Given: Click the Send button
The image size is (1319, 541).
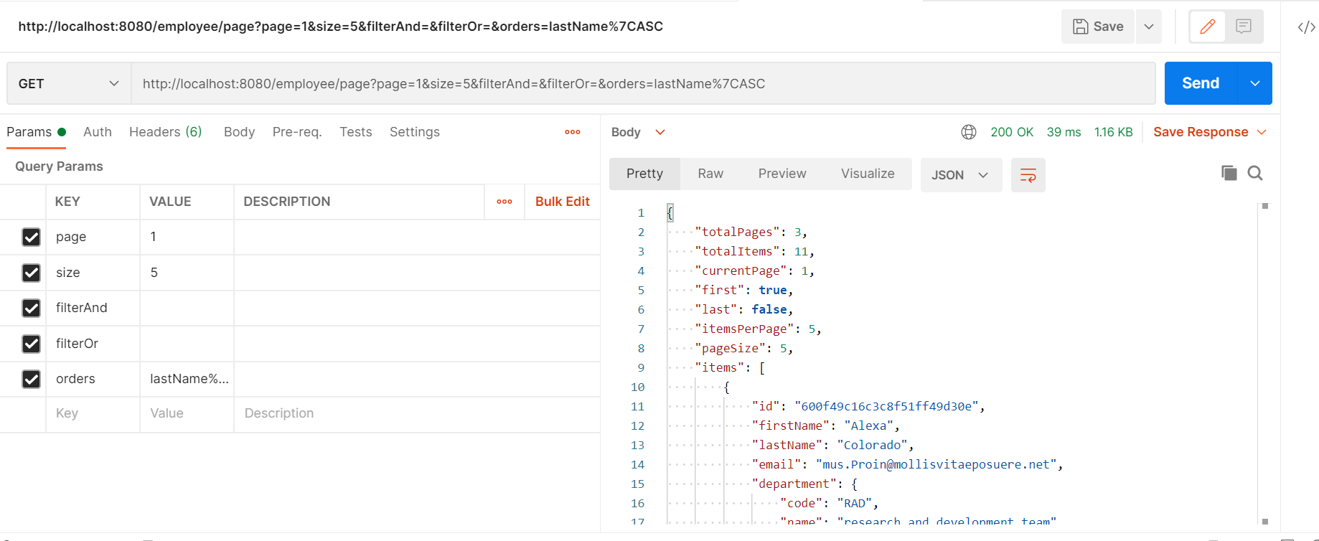Looking at the screenshot, I should tap(1201, 83).
